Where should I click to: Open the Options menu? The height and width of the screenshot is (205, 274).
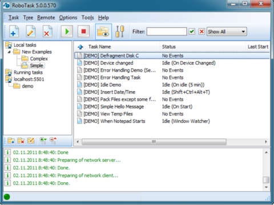68,18
